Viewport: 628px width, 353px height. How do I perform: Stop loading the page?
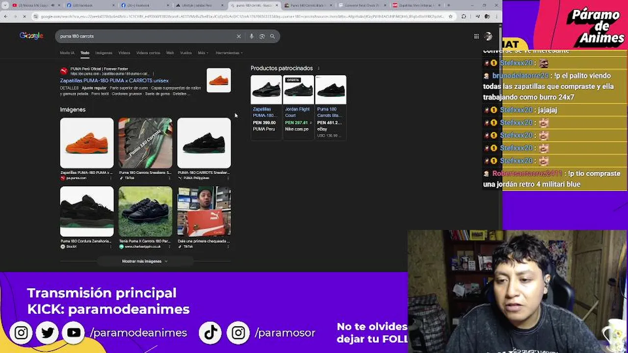click(25, 16)
